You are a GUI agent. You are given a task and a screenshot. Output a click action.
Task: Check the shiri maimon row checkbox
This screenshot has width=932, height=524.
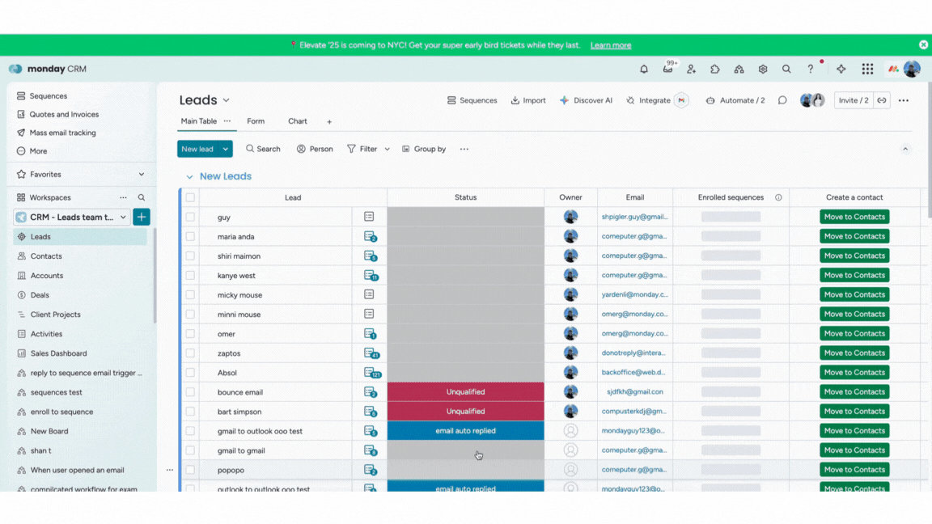[x=190, y=256]
